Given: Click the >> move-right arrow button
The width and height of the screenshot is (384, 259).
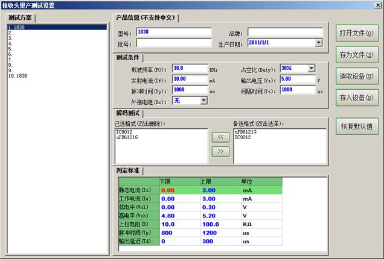Looking at the screenshot, I should click(x=220, y=151).
